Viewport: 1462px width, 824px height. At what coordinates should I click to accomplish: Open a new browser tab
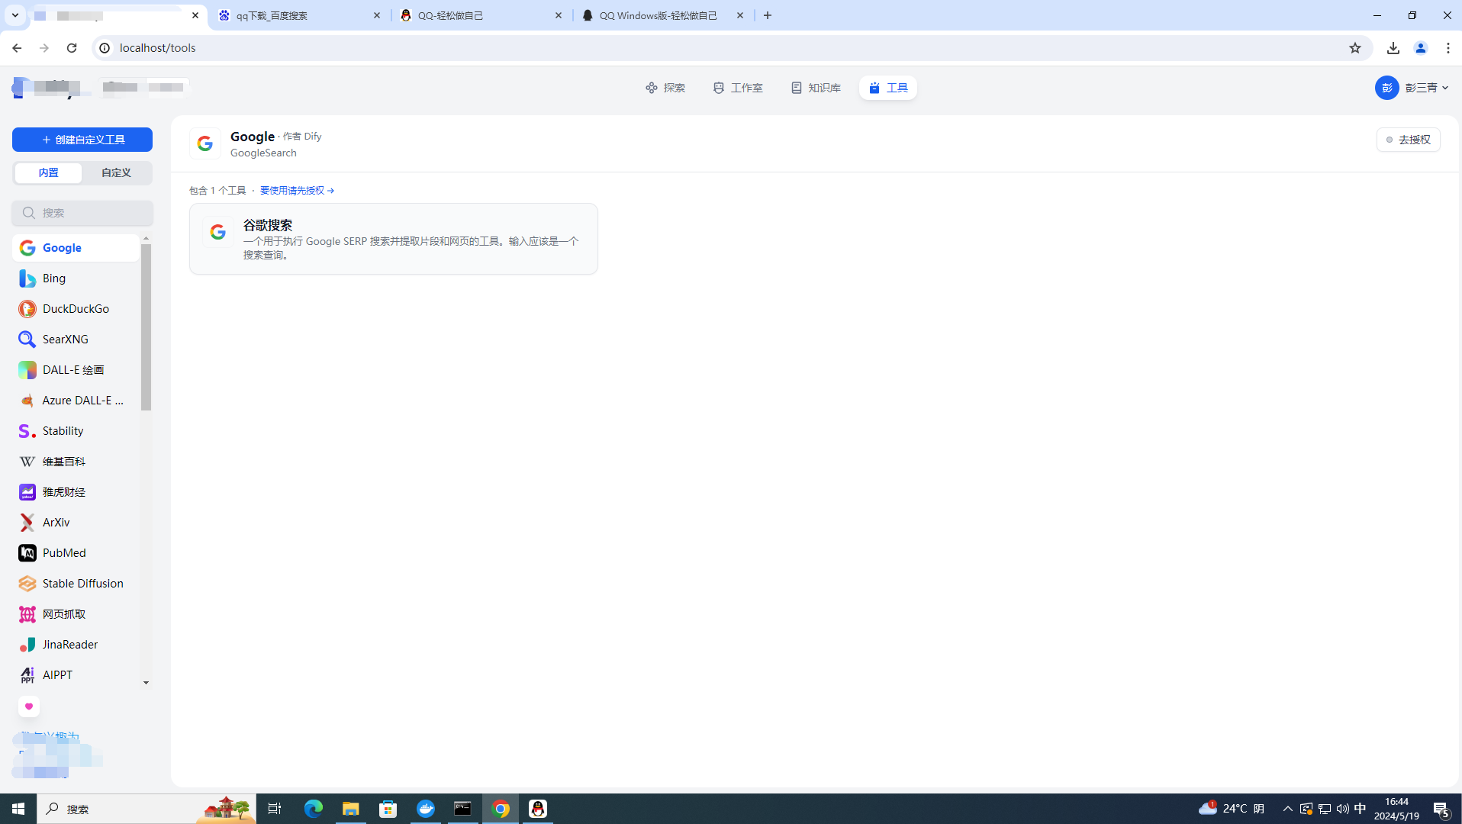[x=768, y=15]
